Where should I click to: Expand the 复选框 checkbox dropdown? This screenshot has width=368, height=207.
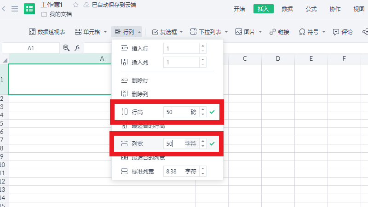[x=181, y=32]
